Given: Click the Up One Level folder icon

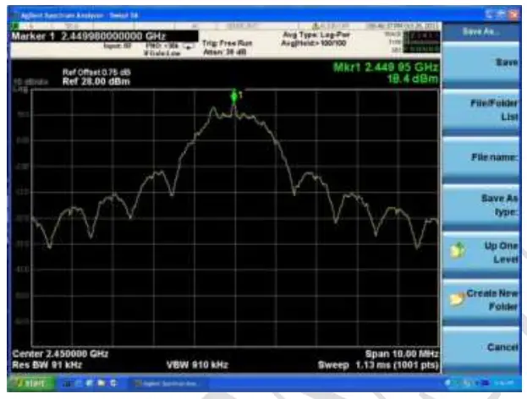Looking at the screenshot, I should (458, 250).
